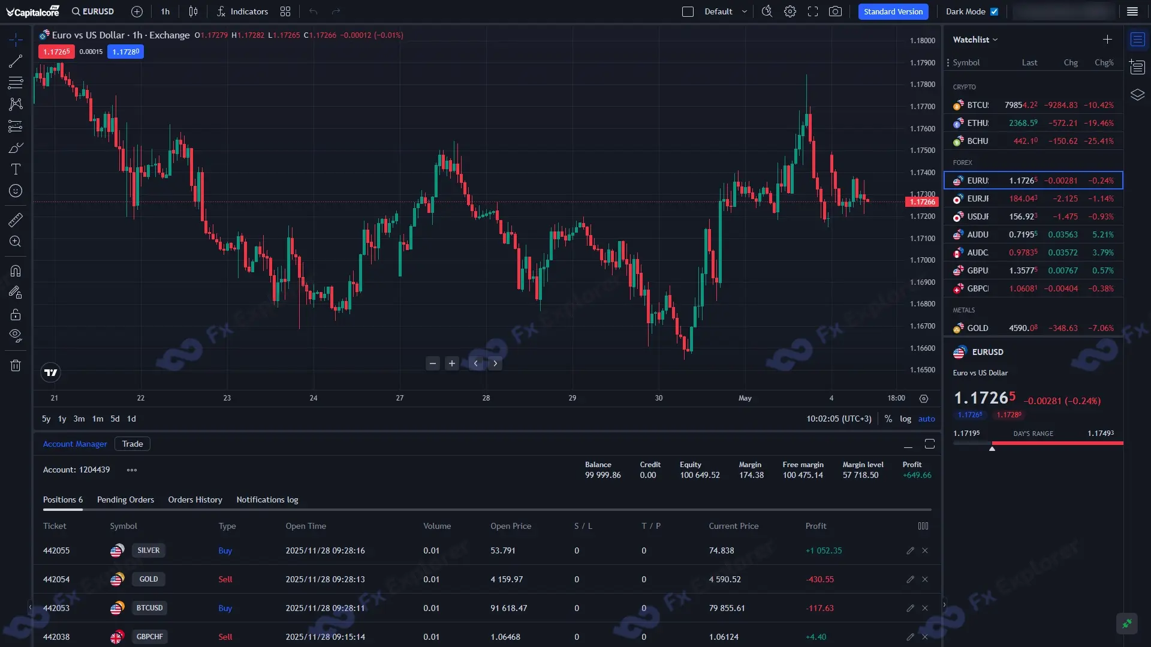This screenshot has width=1151, height=647.
Task: Open the Notifications log tab
Action: pyautogui.click(x=267, y=499)
